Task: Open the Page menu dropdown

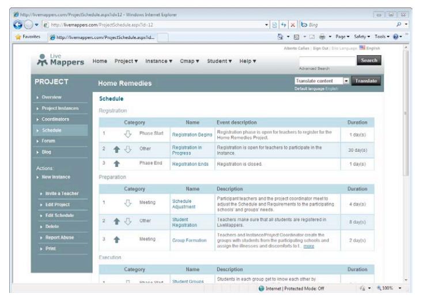Action: (342, 37)
